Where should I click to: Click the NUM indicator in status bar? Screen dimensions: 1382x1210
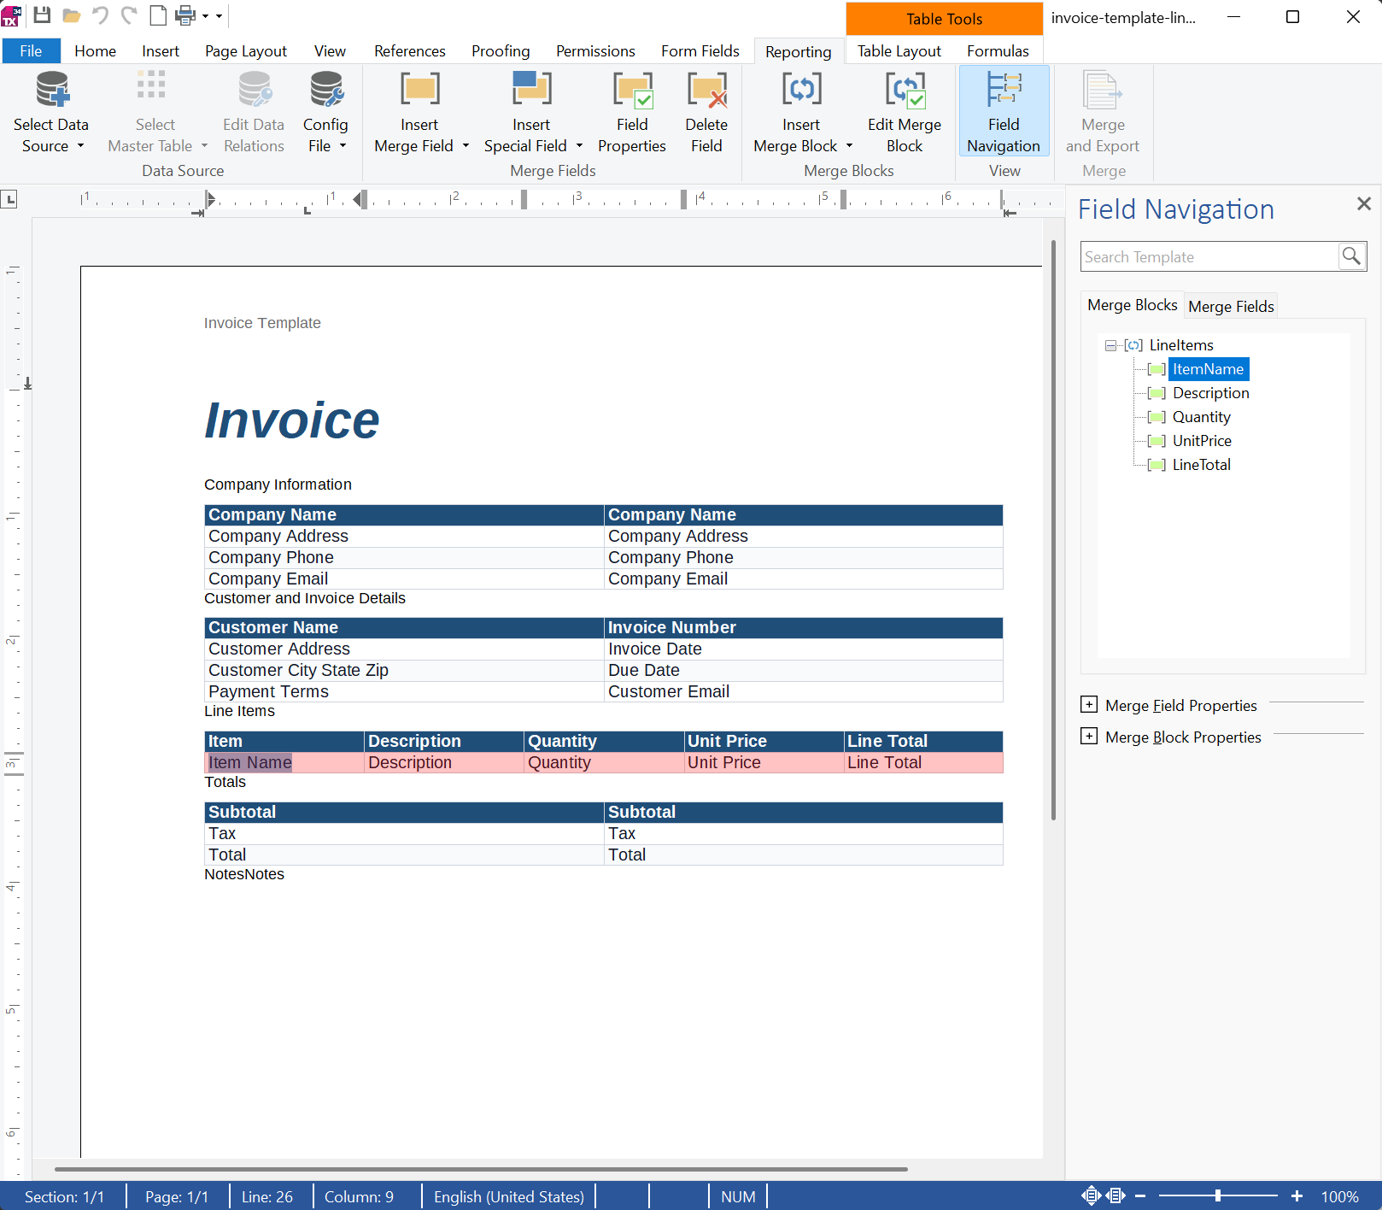(x=738, y=1196)
